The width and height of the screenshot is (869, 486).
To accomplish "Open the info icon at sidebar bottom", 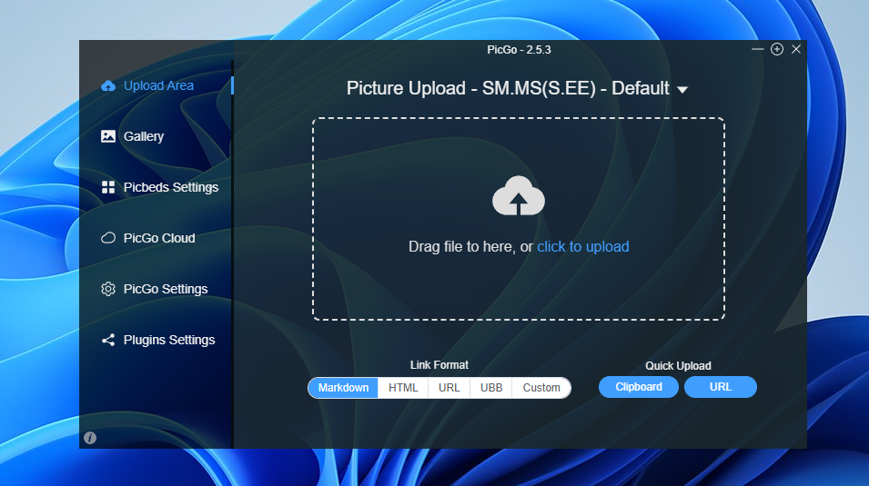I will 90,438.
